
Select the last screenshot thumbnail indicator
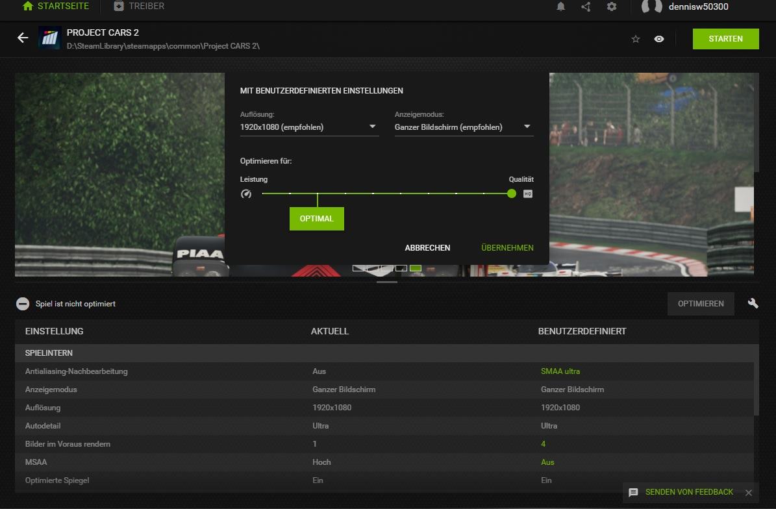(x=416, y=268)
